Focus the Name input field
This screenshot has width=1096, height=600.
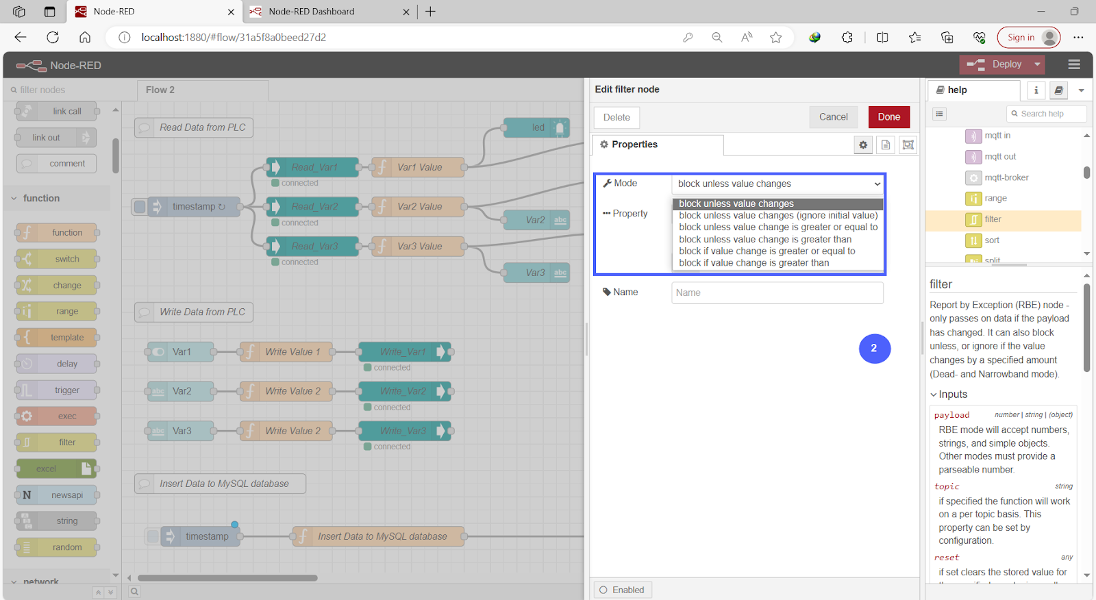point(777,293)
